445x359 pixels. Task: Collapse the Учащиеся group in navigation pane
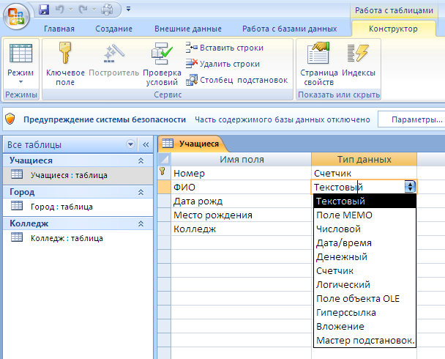pos(140,160)
